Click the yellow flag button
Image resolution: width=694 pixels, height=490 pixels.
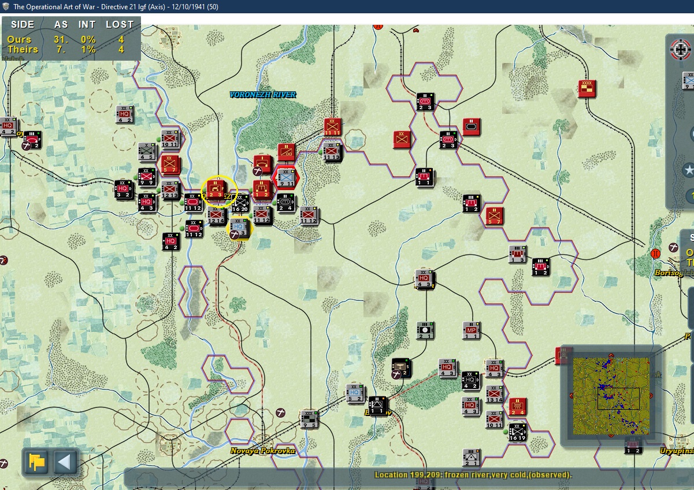38,462
